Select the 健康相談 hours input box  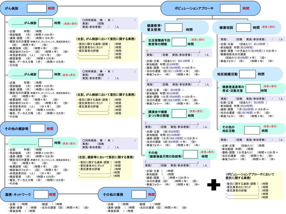(x=244, y=28)
